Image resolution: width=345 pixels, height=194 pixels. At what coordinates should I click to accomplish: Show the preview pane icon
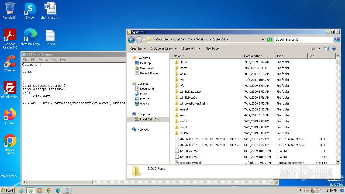point(326,48)
